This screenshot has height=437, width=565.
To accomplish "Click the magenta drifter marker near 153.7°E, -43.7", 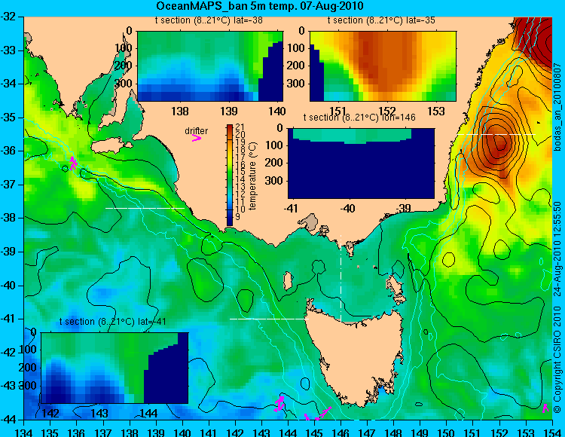I will (545, 408).
